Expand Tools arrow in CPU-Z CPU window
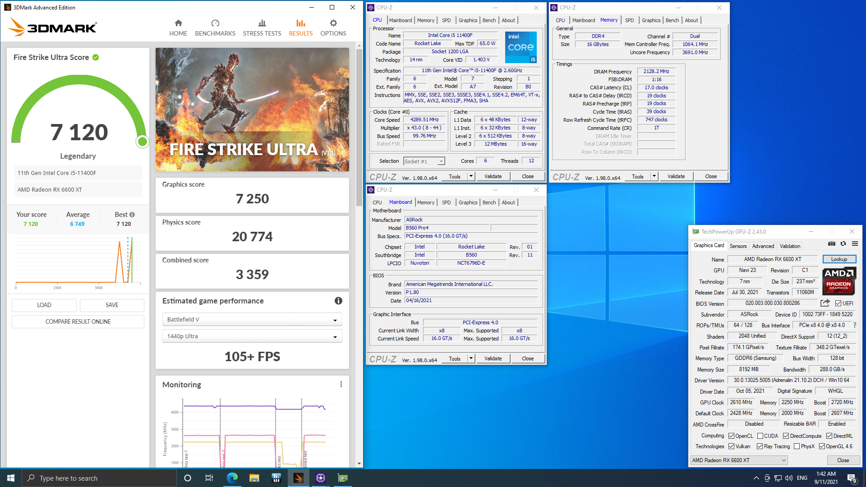The height and width of the screenshot is (487, 866). (x=471, y=176)
